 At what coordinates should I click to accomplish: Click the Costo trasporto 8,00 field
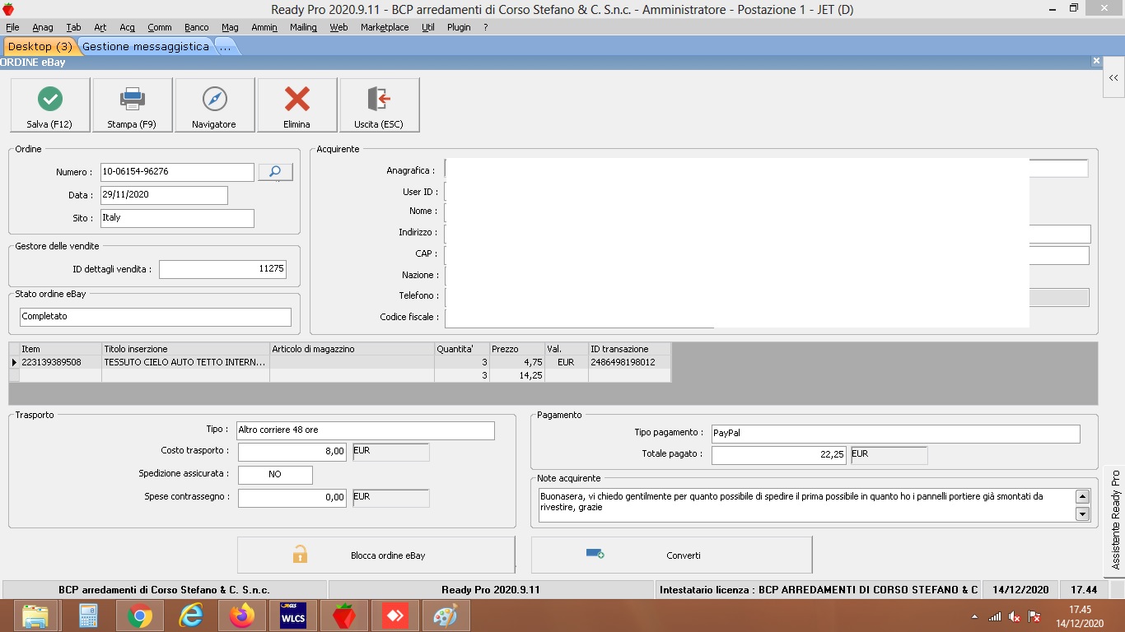pos(292,452)
